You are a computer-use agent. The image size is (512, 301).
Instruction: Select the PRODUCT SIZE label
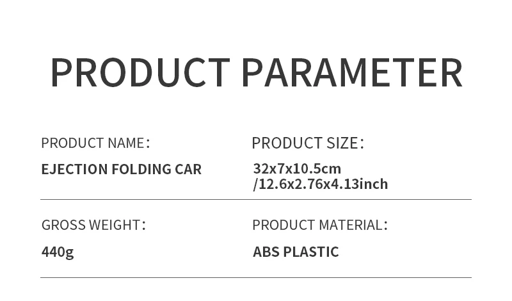(307, 143)
